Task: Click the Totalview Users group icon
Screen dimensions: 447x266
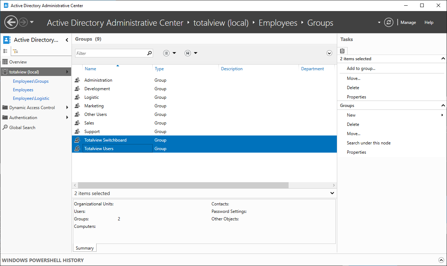Action: pos(77,149)
